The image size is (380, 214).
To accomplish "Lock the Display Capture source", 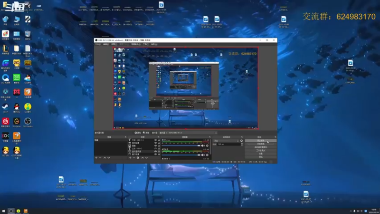I will click(159, 151).
